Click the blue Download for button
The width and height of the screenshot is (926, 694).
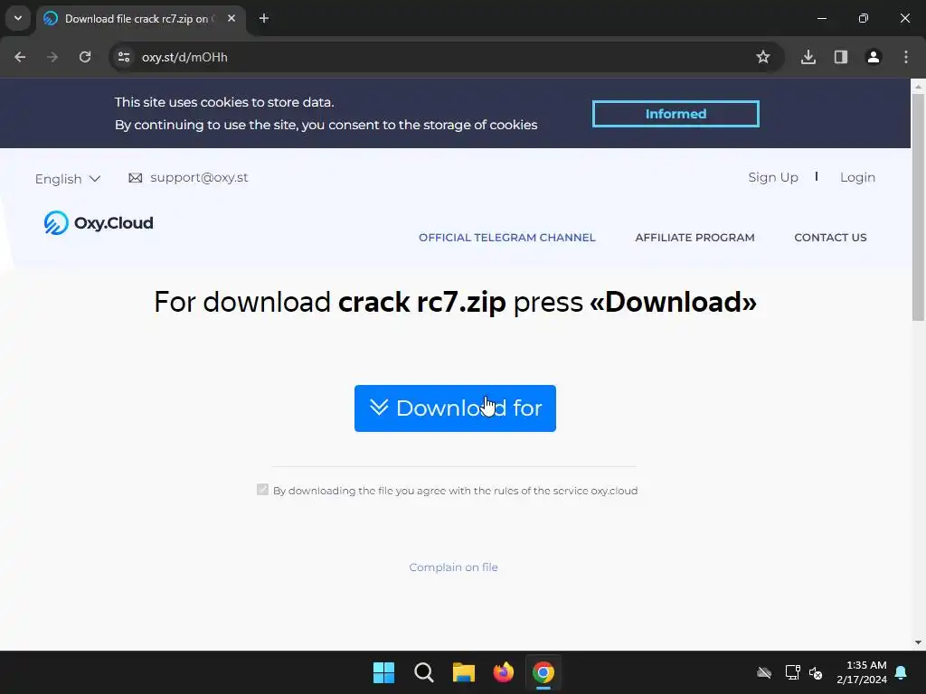455,408
